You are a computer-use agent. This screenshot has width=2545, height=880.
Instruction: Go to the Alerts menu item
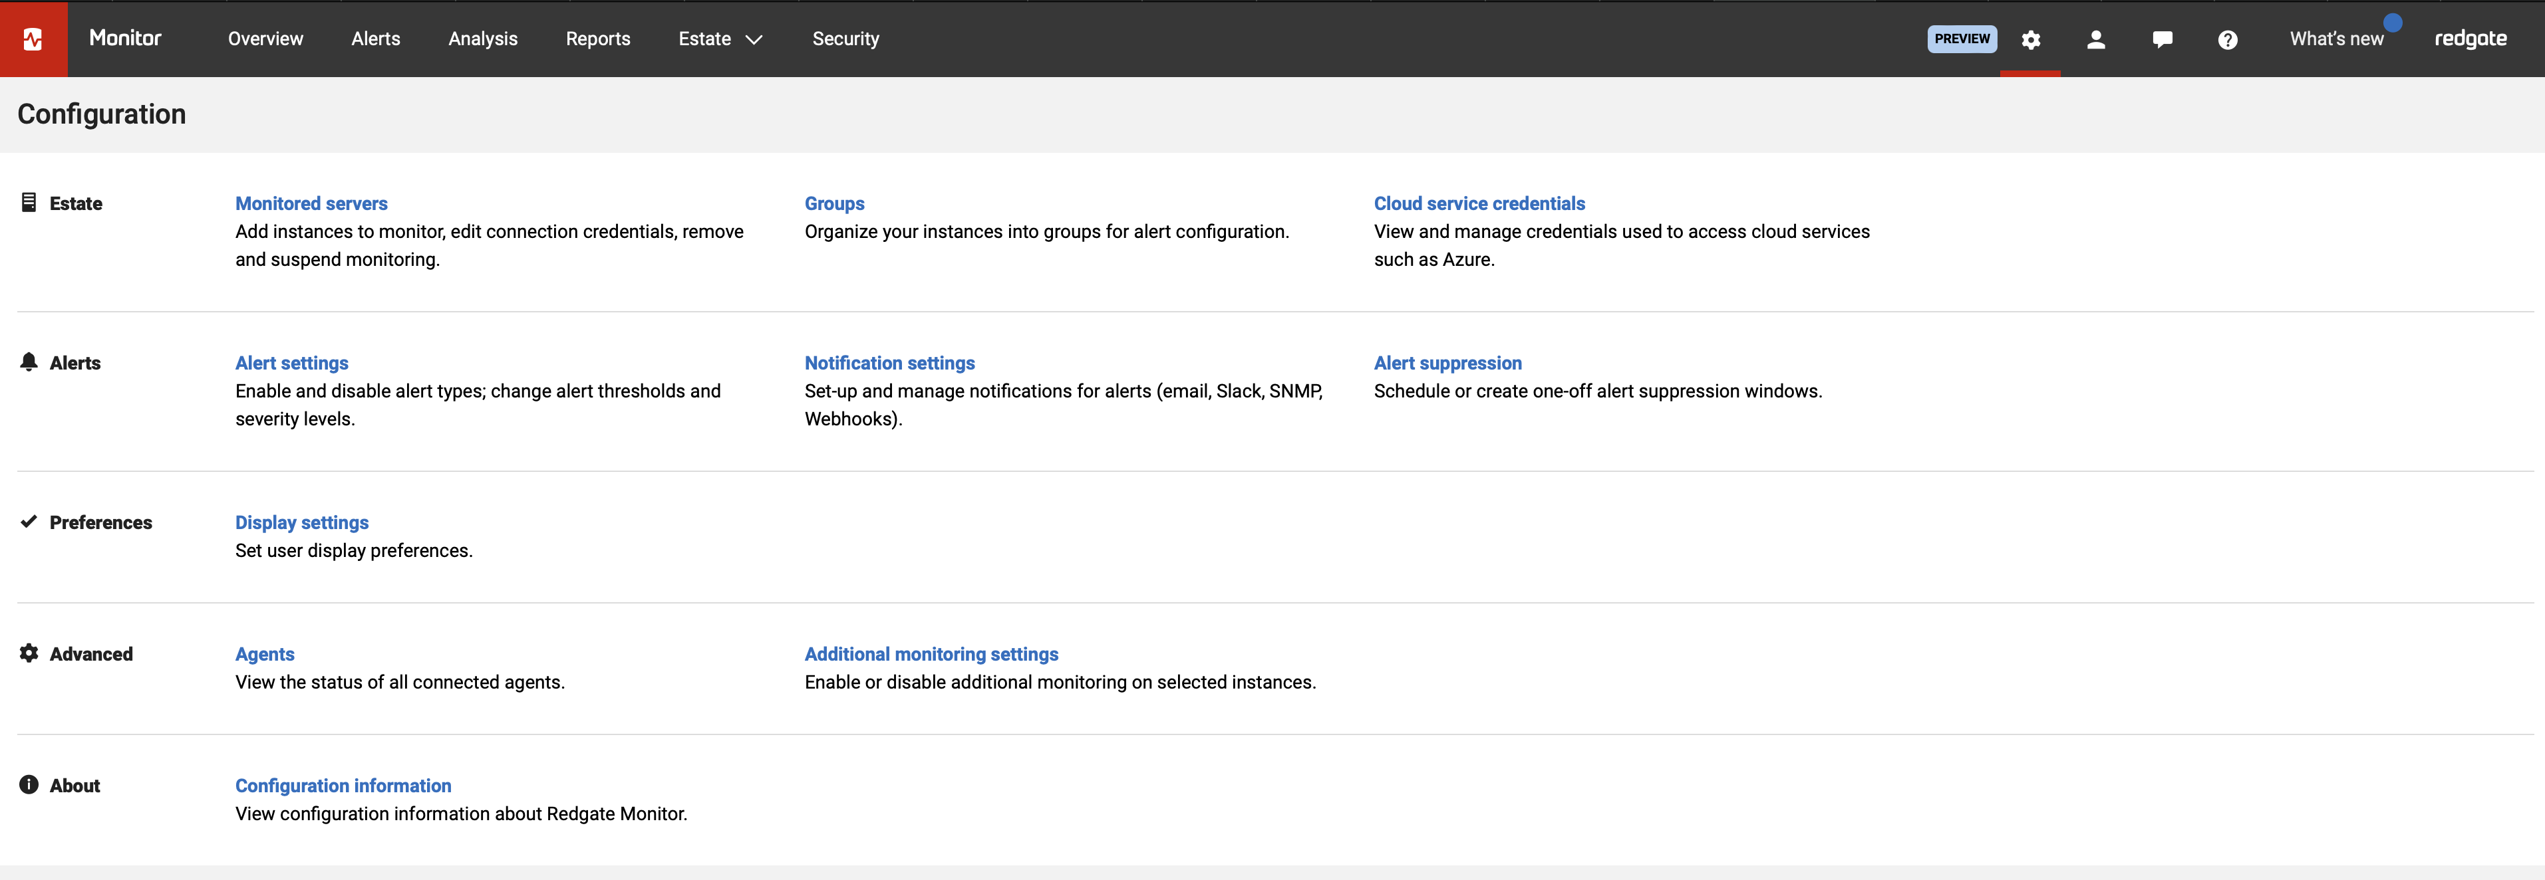tap(375, 39)
